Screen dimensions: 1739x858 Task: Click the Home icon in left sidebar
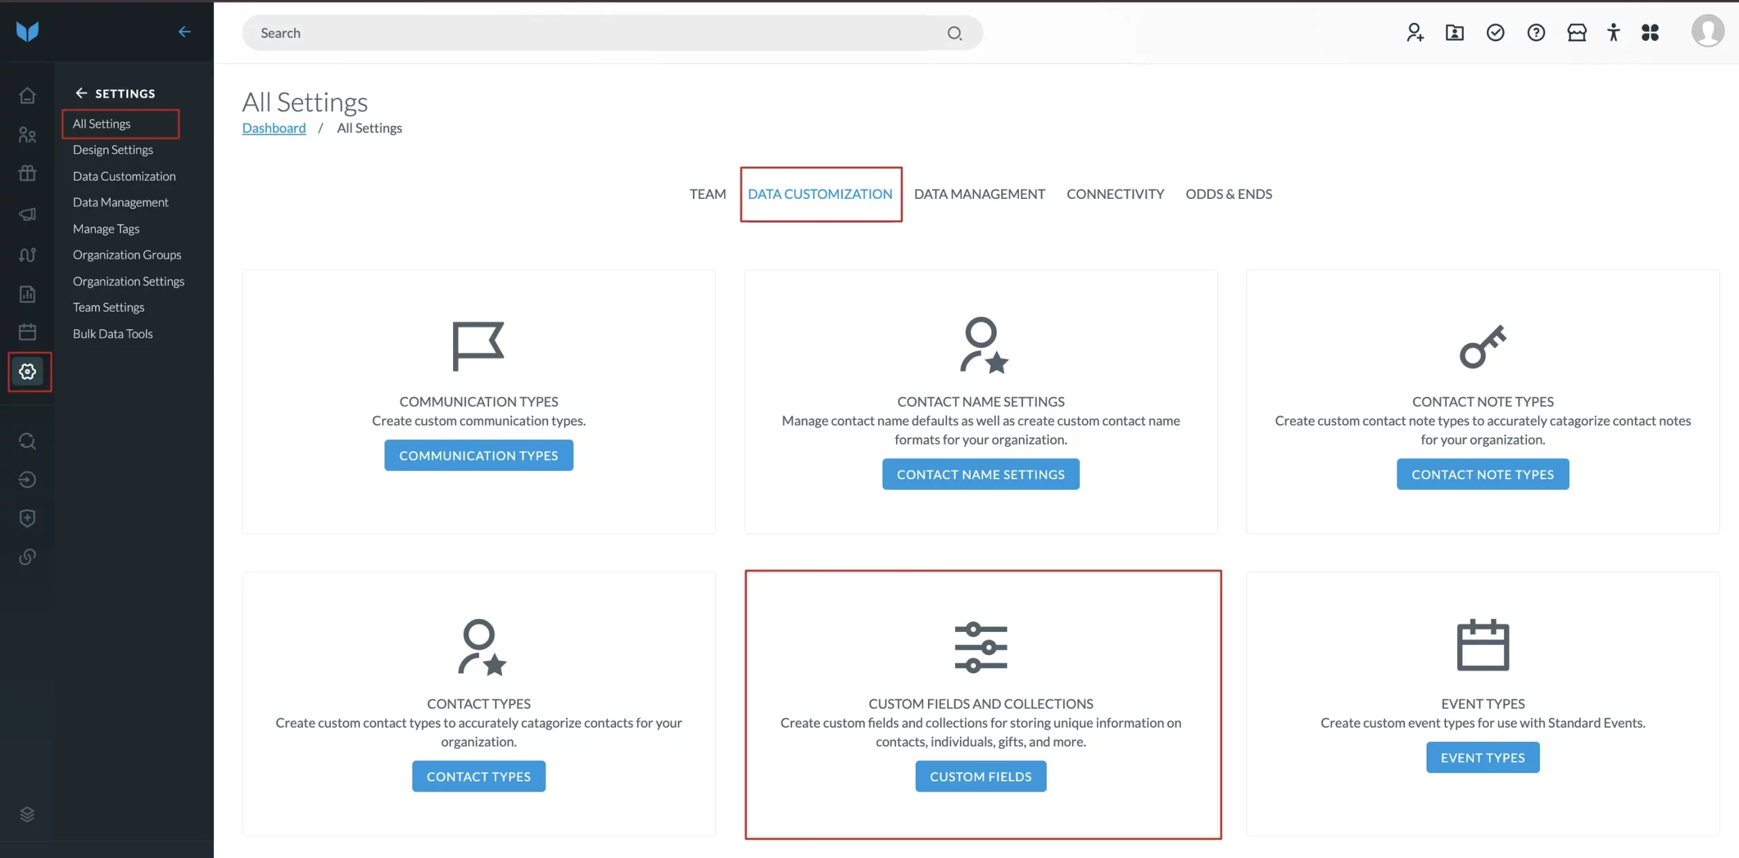27,96
